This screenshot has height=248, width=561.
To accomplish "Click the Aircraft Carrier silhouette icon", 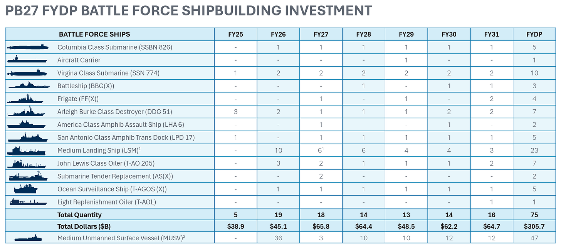I will 27,59.
